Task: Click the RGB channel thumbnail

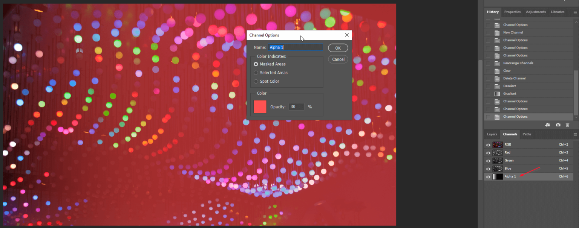Action: (498, 144)
